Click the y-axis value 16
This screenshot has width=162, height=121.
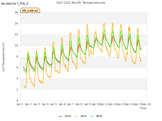point(16,12)
